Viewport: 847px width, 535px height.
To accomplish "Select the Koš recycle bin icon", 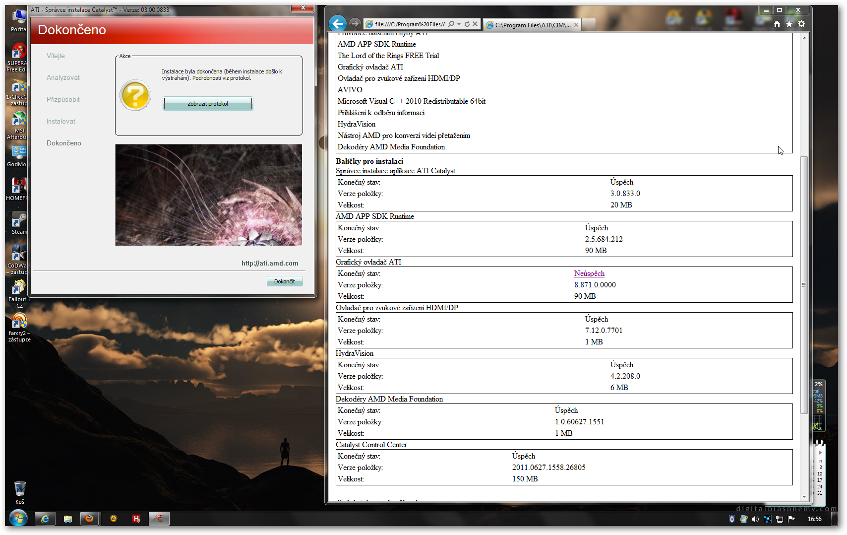I will 20,493.
